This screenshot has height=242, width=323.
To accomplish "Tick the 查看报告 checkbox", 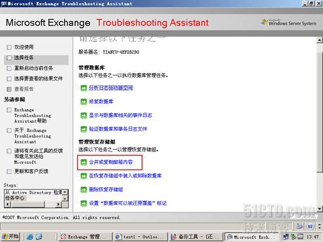I will 9,89.
